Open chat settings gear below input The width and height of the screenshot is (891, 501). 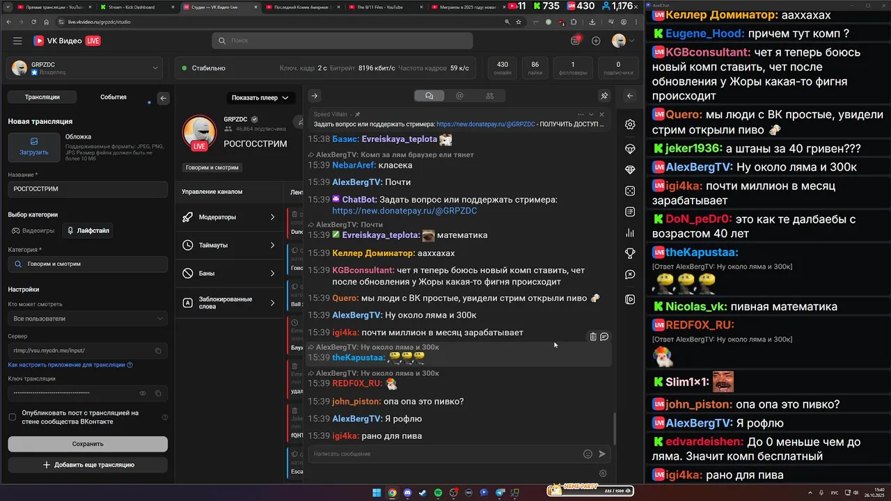pos(603,473)
